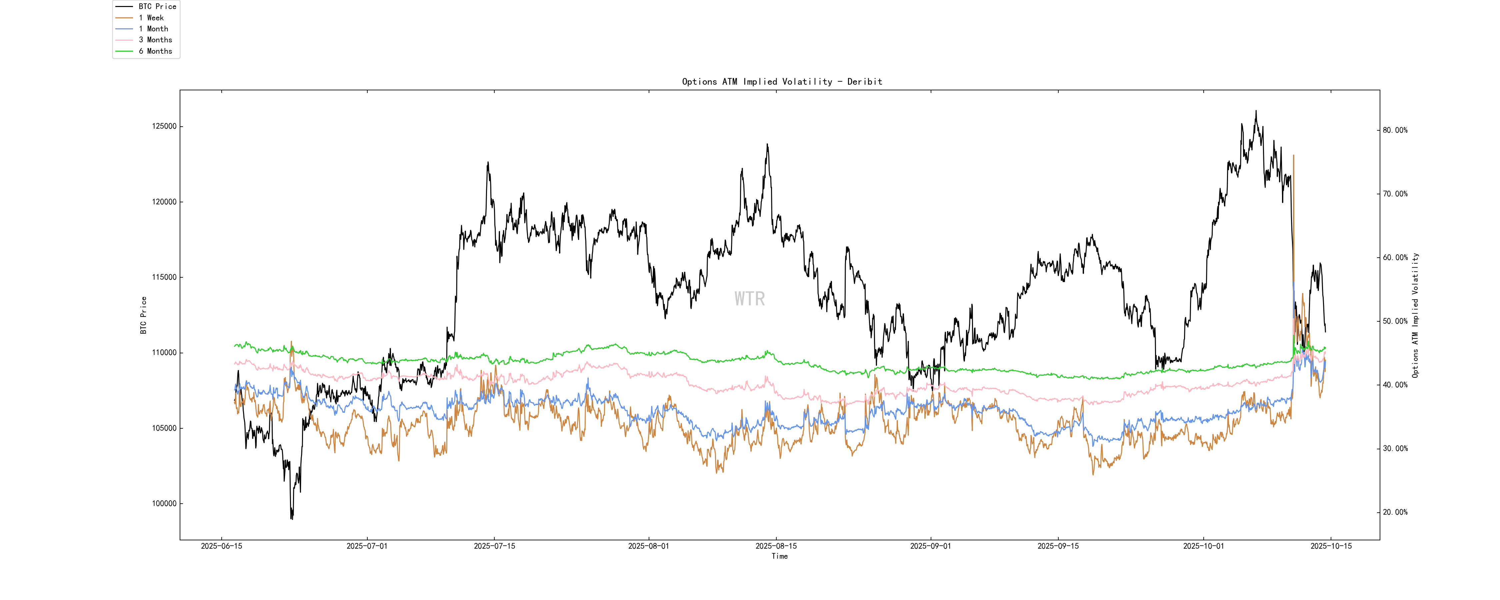This screenshot has width=1500, height=600.
Task: Click the WTR watermark in chart center
Action: (x=749, y=299)
